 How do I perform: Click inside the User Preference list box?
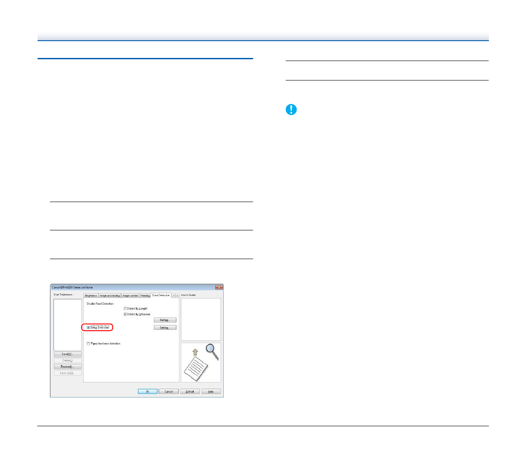68,325
